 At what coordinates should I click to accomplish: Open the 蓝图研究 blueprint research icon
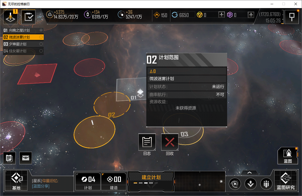pyautogui.click(x=286, y=180)
